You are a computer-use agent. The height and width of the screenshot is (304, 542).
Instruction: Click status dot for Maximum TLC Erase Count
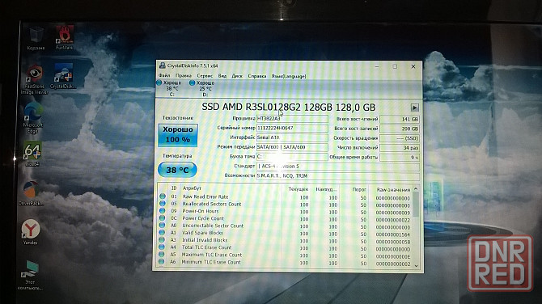point(162,254)
